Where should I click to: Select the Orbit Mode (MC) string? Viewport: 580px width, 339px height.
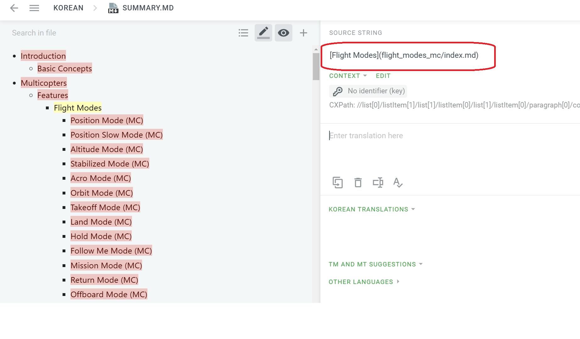[102, 193]
